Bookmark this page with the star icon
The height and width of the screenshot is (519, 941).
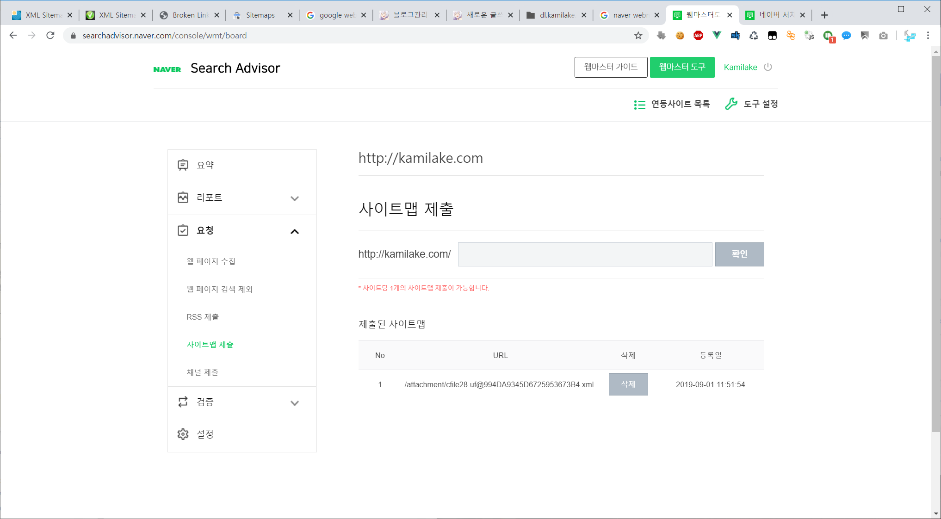click(638, 36)
